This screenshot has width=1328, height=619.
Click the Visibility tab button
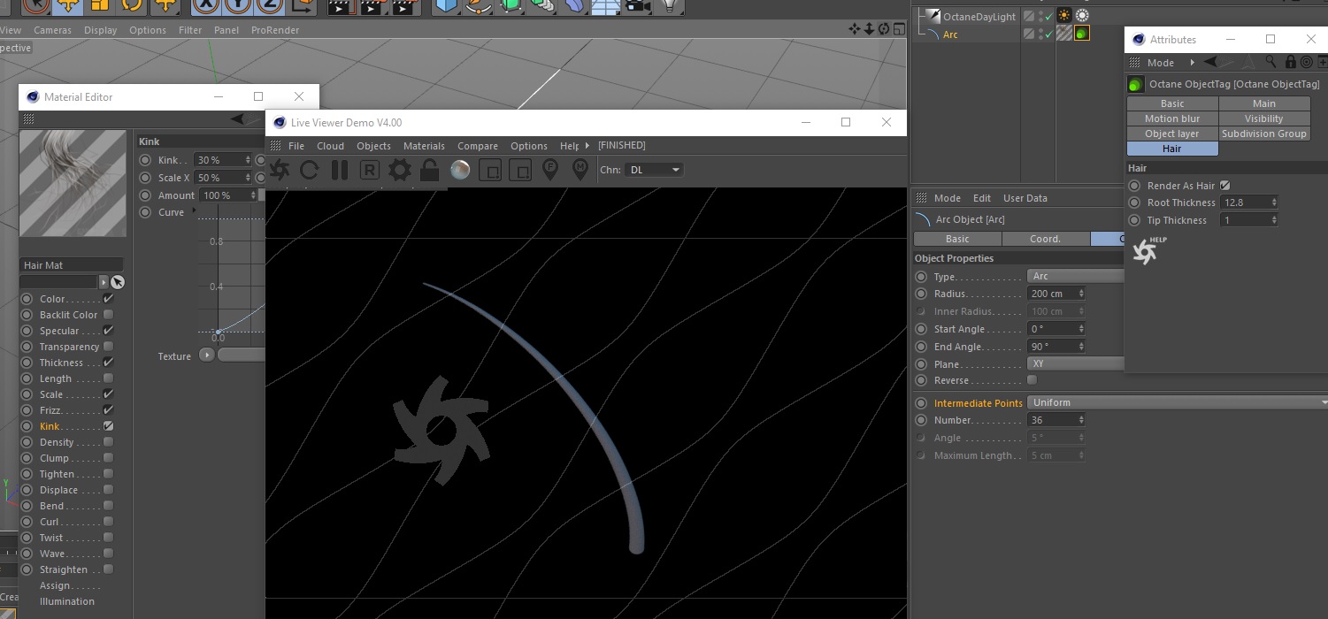(x=1263, y=118)
